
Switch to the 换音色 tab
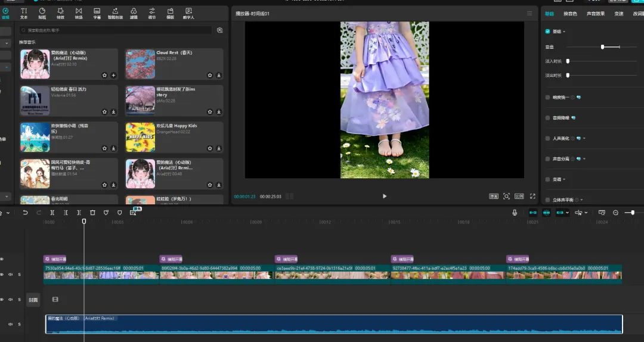(x=570, y=14)
